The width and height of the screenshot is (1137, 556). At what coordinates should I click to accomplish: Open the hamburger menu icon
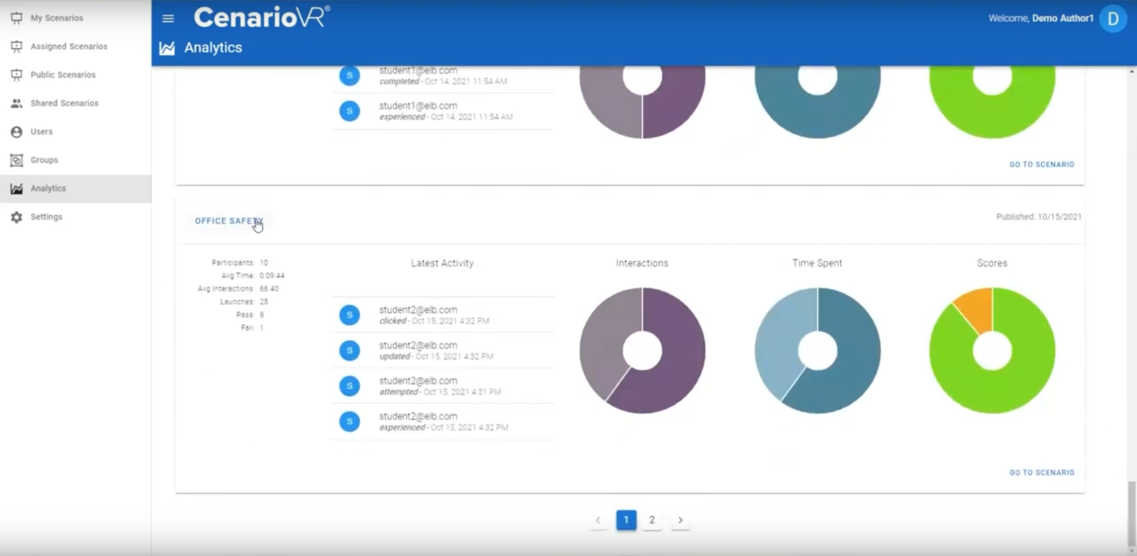[168, 18]
